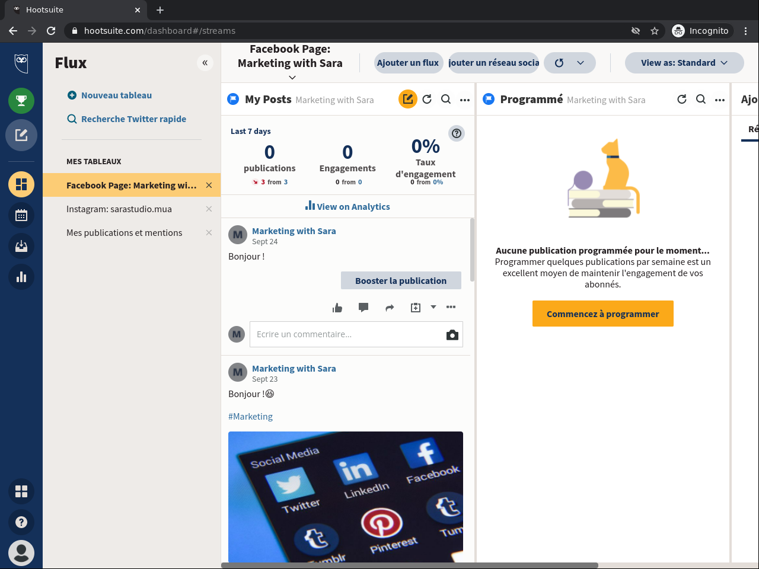Expand the refresh interval chevron in header
759x569 pixels.
(x=581, y=63)
